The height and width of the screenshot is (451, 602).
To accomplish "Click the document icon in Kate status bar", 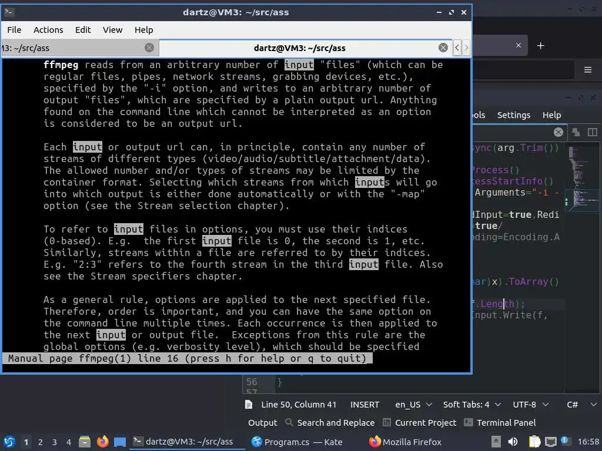I will pyautogui.click(x=249, y=405).
